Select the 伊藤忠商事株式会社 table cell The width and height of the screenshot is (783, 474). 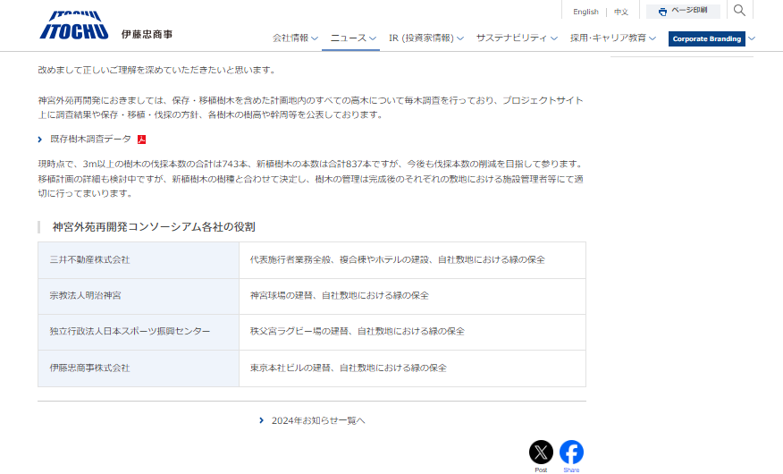pos(139,368)
